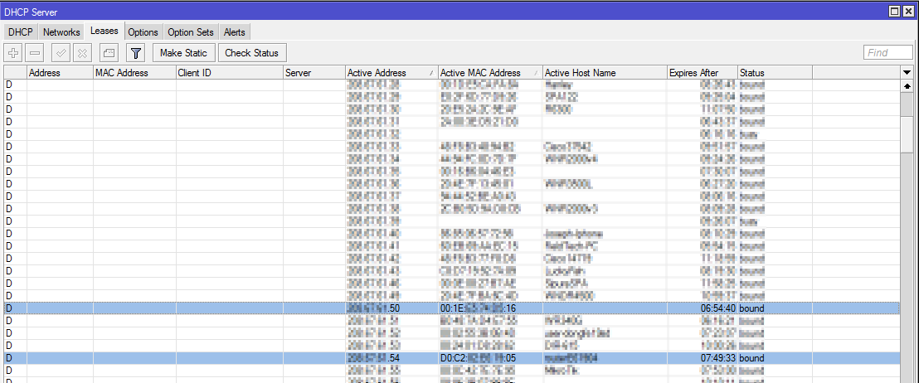Click the MAC address ending in :16

[x=479, y=308]
